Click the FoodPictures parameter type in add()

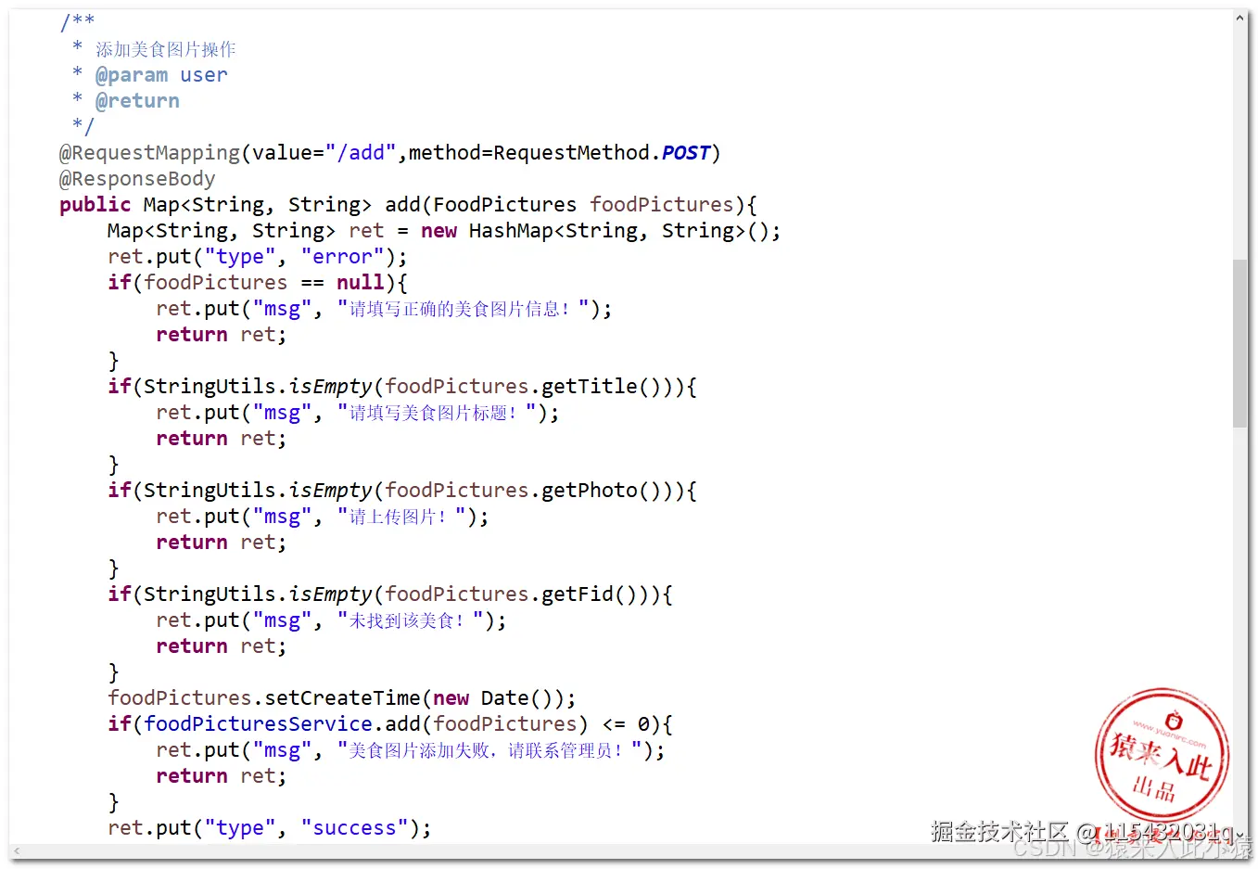(505, 205)
